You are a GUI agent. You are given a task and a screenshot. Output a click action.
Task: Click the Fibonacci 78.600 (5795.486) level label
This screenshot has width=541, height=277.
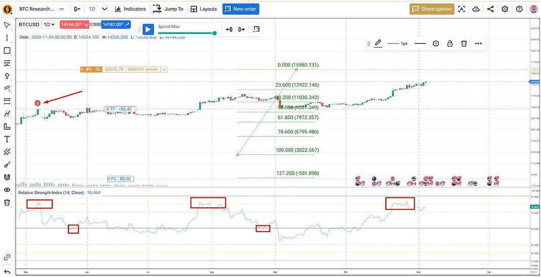(298, 132)
